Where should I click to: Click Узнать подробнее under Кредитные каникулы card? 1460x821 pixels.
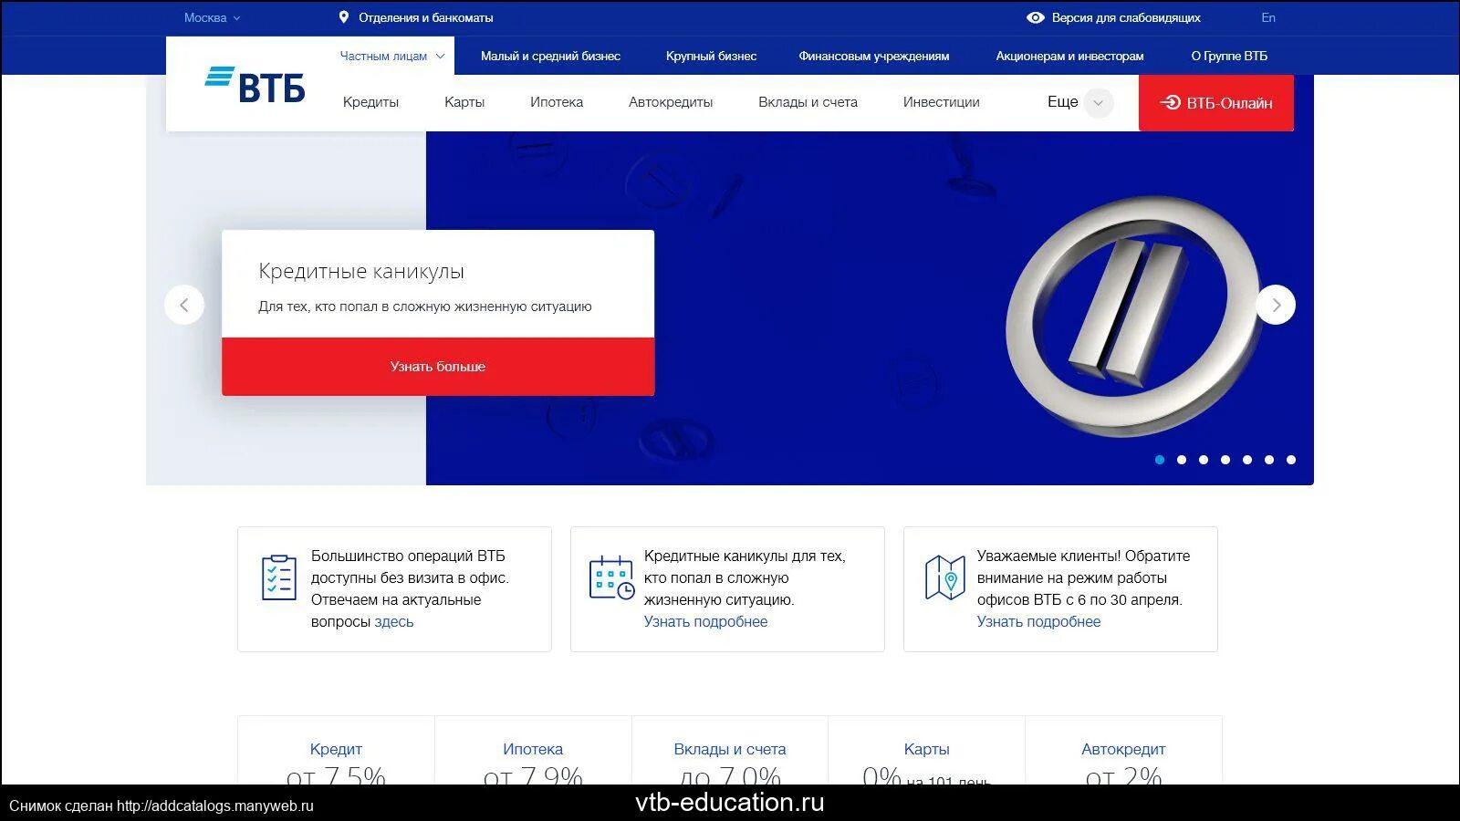point(705,621)
